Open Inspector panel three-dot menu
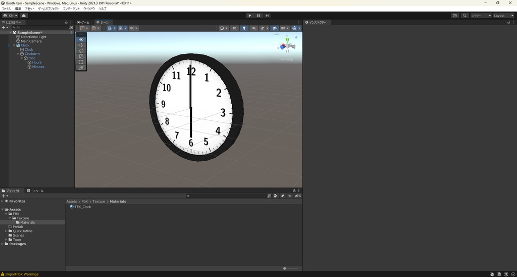 [x=513, y=22]
